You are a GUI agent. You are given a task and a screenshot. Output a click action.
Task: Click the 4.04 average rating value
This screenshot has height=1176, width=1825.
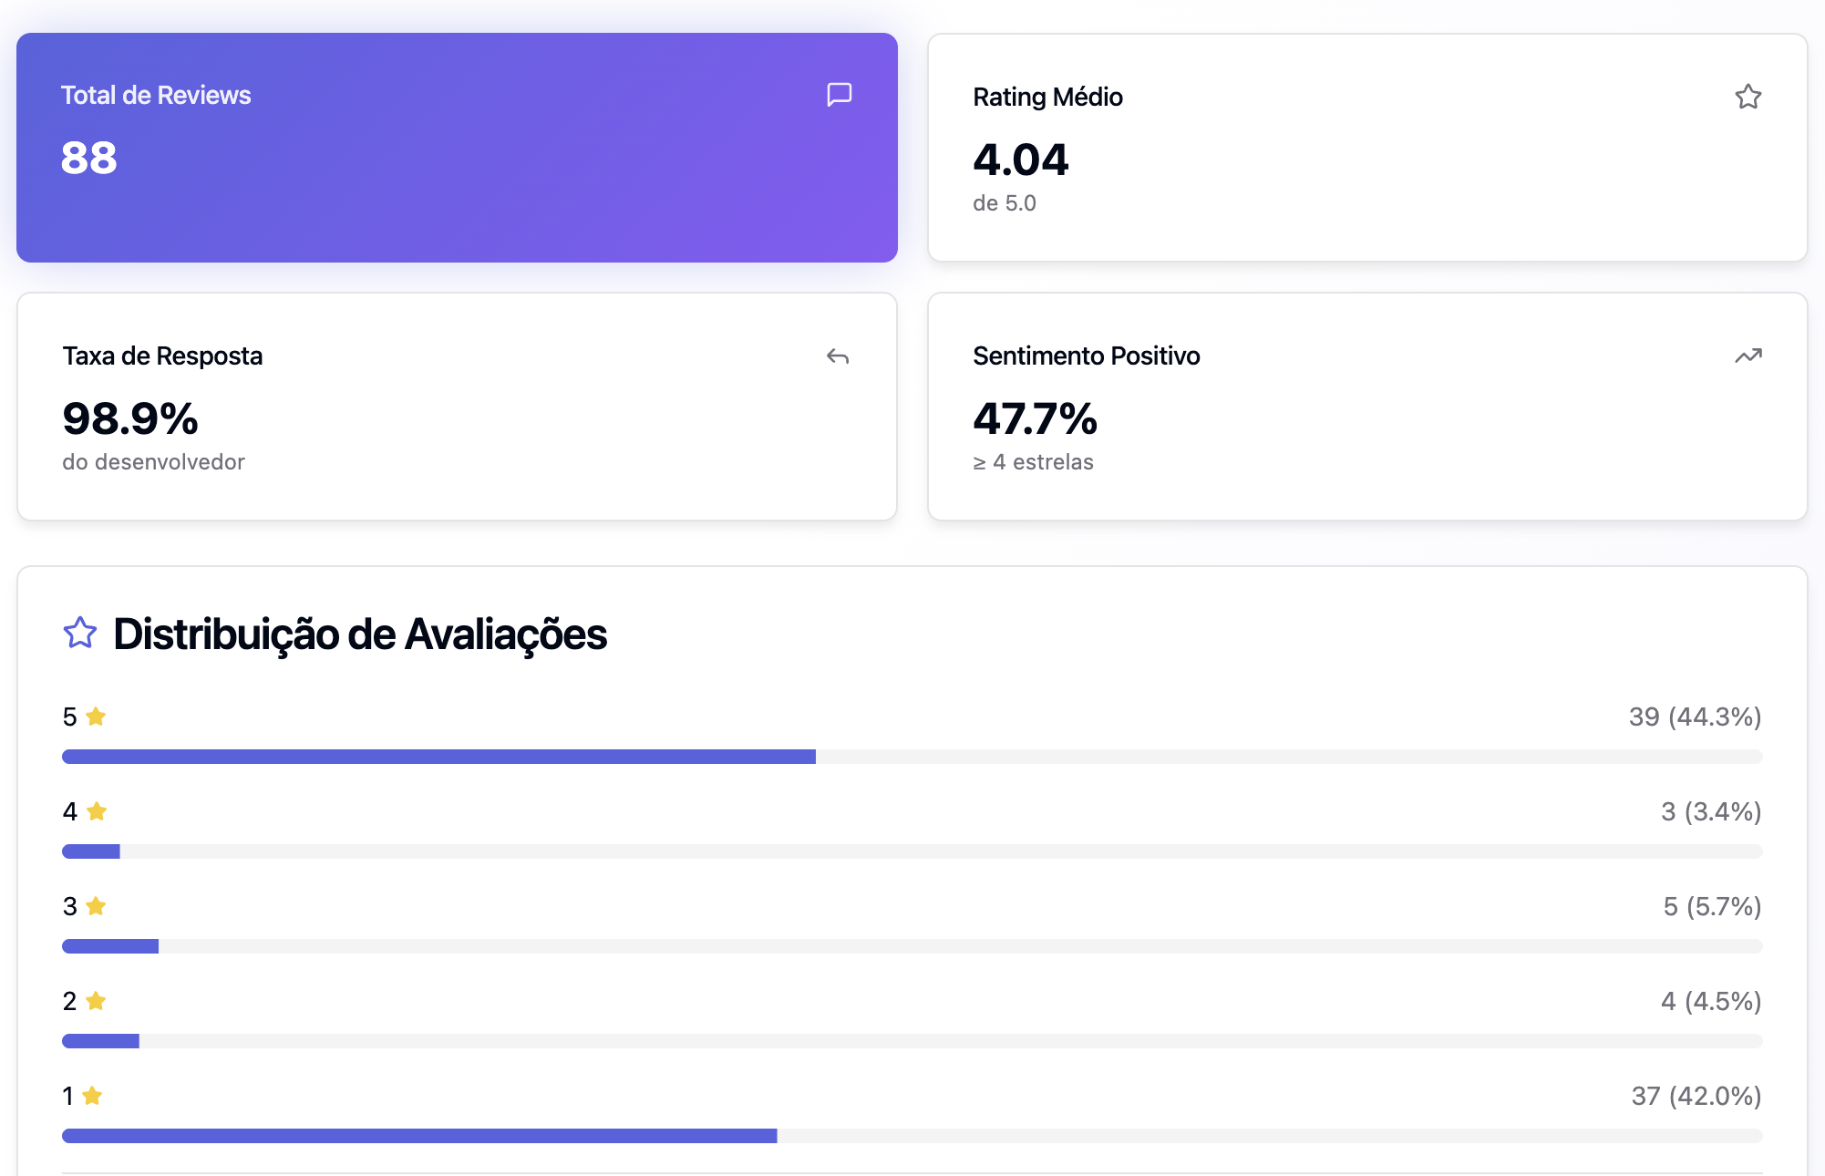click(x=1020, y=160)
